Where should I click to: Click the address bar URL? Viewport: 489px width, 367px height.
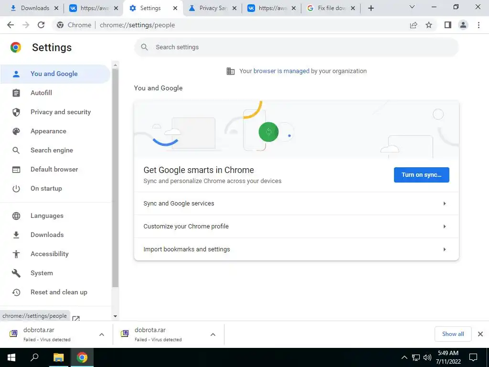137,25
